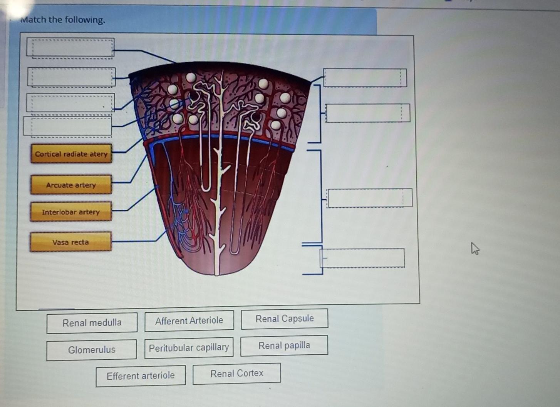Click the Renal papilla answer tile
Screen dimensions: 560x407
(284, 345)
